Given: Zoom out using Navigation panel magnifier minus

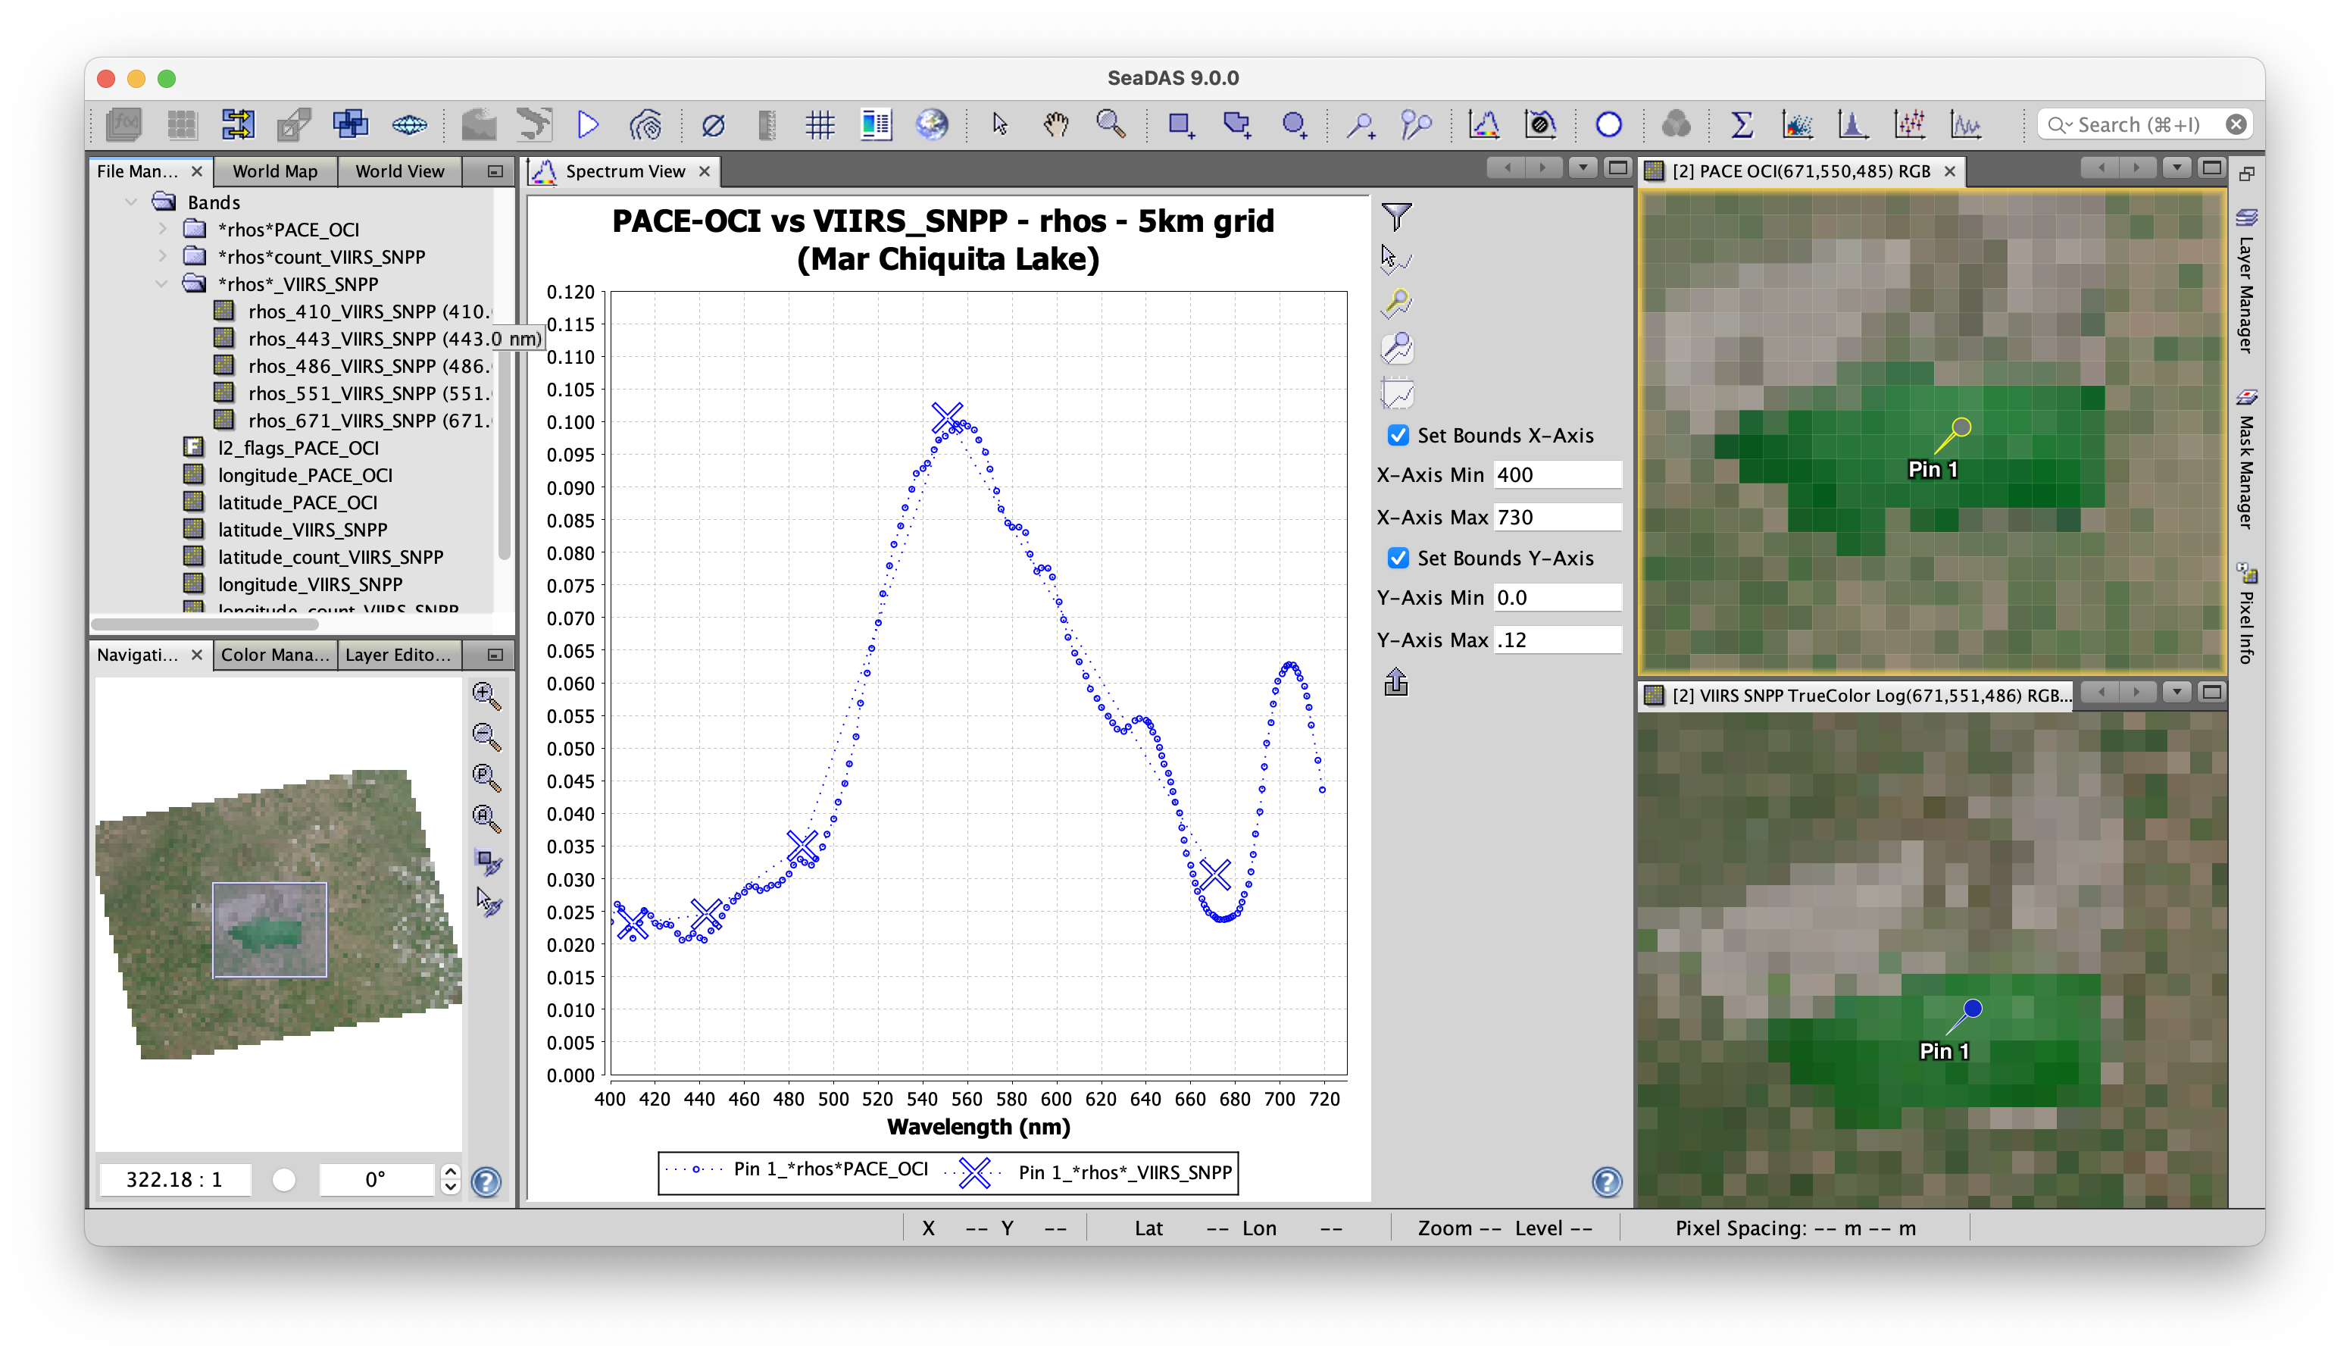Looking at the screenshot, I should pos(486,736).
